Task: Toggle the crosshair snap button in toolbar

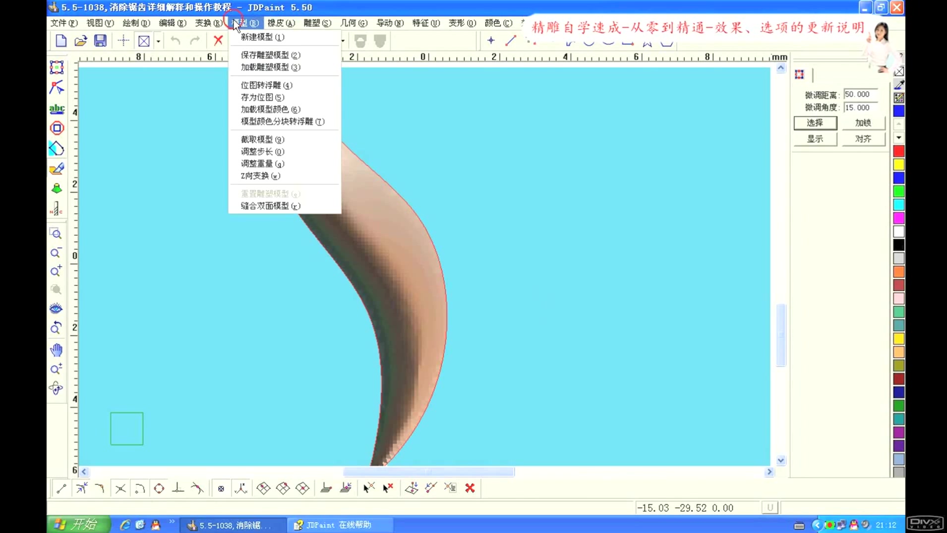Action: (x=122, y=41)
